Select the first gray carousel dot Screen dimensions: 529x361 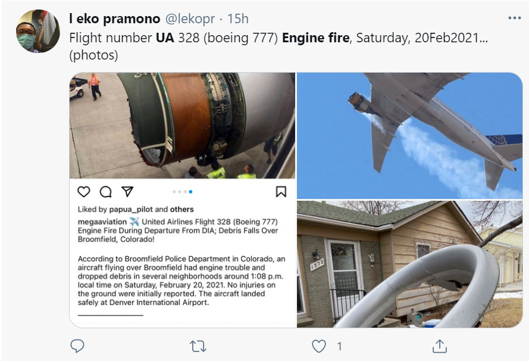tap(174, 191)
